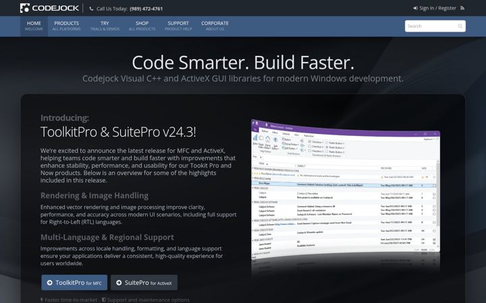
Task: Open the Corporate menu
Action: coord(215,26)
